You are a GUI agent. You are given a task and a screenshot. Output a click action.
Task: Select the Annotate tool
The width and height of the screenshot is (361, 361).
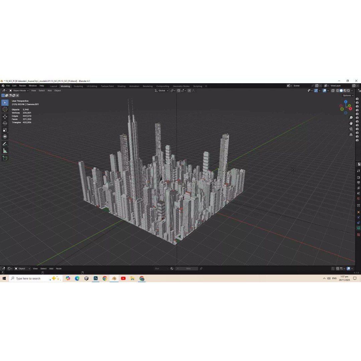click(x=5, y=144)
